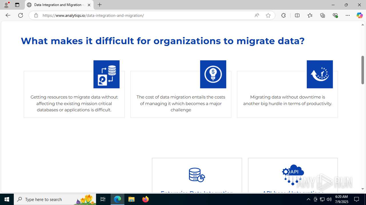Screen dimensions: 366x205
Task: Select the Data Integration and Migration tab
Action: (x=59, y=5)
